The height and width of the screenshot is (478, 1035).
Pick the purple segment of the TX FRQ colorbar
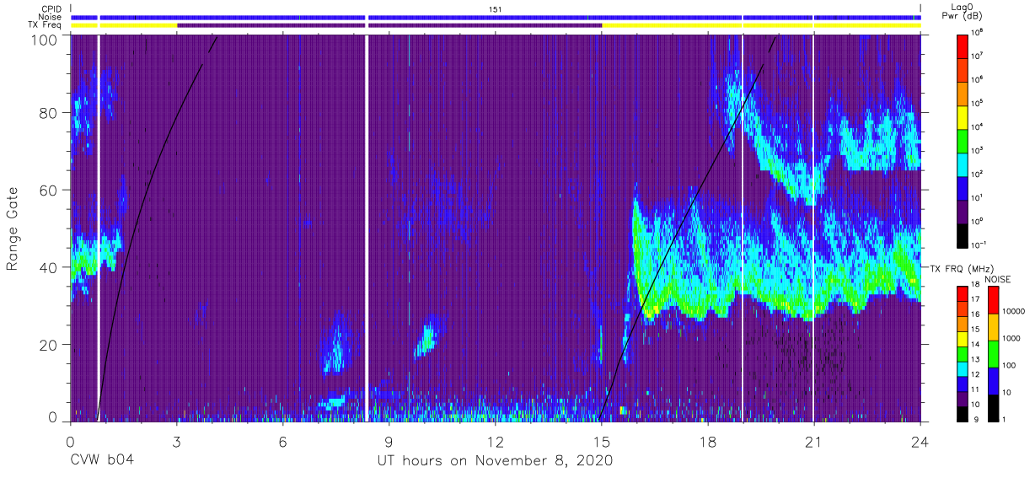click(x=963, y=397)
